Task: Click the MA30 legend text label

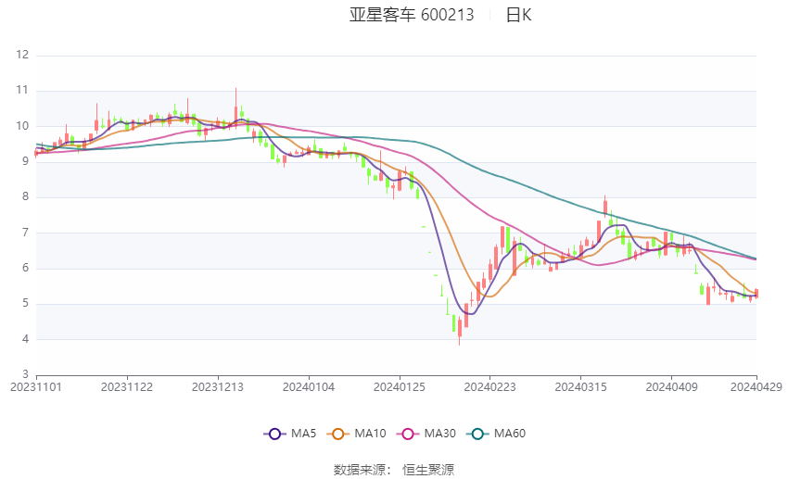Action: click(439, 434)
